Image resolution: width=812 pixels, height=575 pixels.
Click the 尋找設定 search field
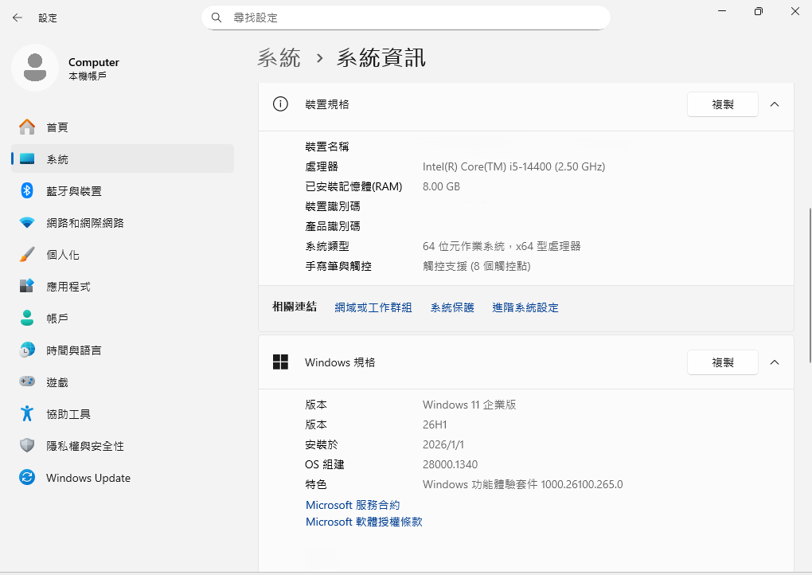(x=414, y=18)
